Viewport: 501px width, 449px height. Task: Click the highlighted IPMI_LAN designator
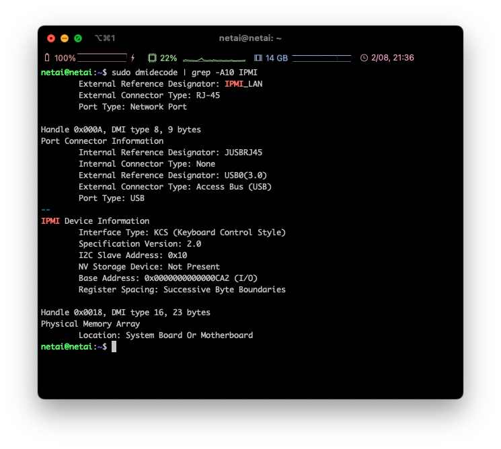click(x=243, y=84)
